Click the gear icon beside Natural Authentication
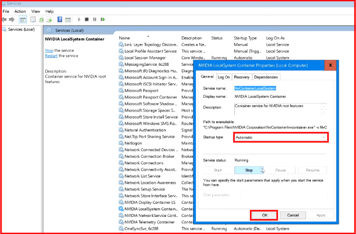The image size is (356, 234). 121,130
